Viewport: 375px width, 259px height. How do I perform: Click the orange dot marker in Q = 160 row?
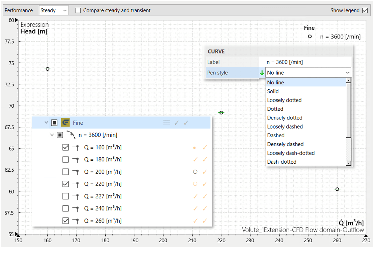click(195, 148)
